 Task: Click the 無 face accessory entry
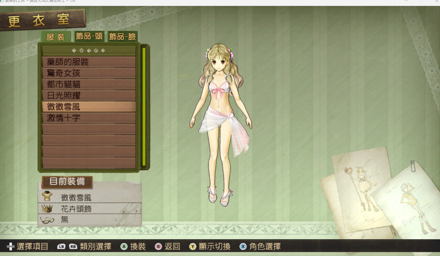[65, 220]
